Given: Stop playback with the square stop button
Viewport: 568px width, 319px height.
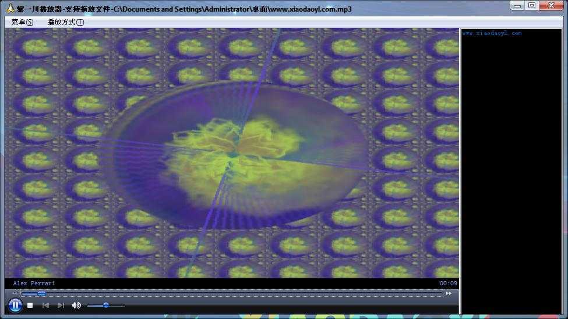Looking at the screenshot, I should pos(30,305).
